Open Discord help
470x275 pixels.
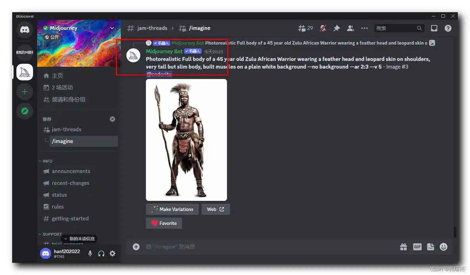pyautogui.click(x=448, y=28)
